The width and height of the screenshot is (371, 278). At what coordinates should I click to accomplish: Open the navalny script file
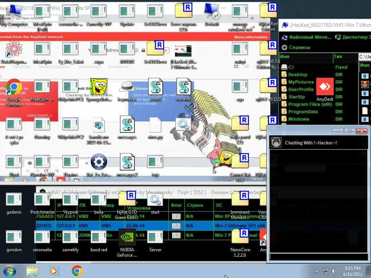click(183, 90)
